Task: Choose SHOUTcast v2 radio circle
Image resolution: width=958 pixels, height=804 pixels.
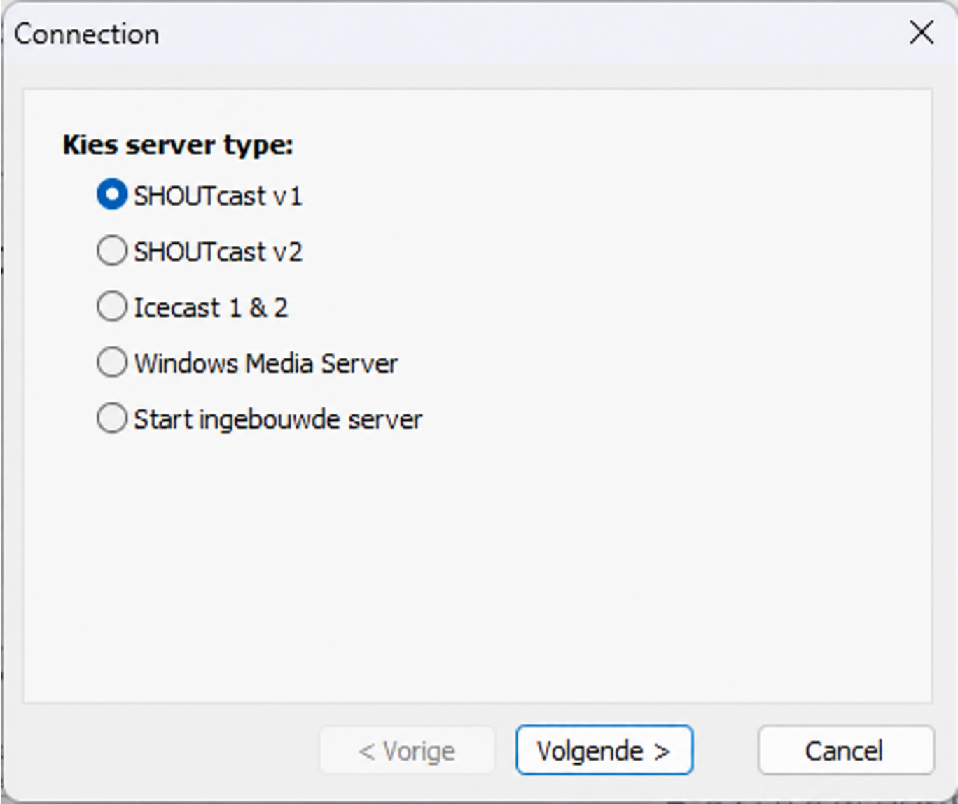Action: click(112, 251)
